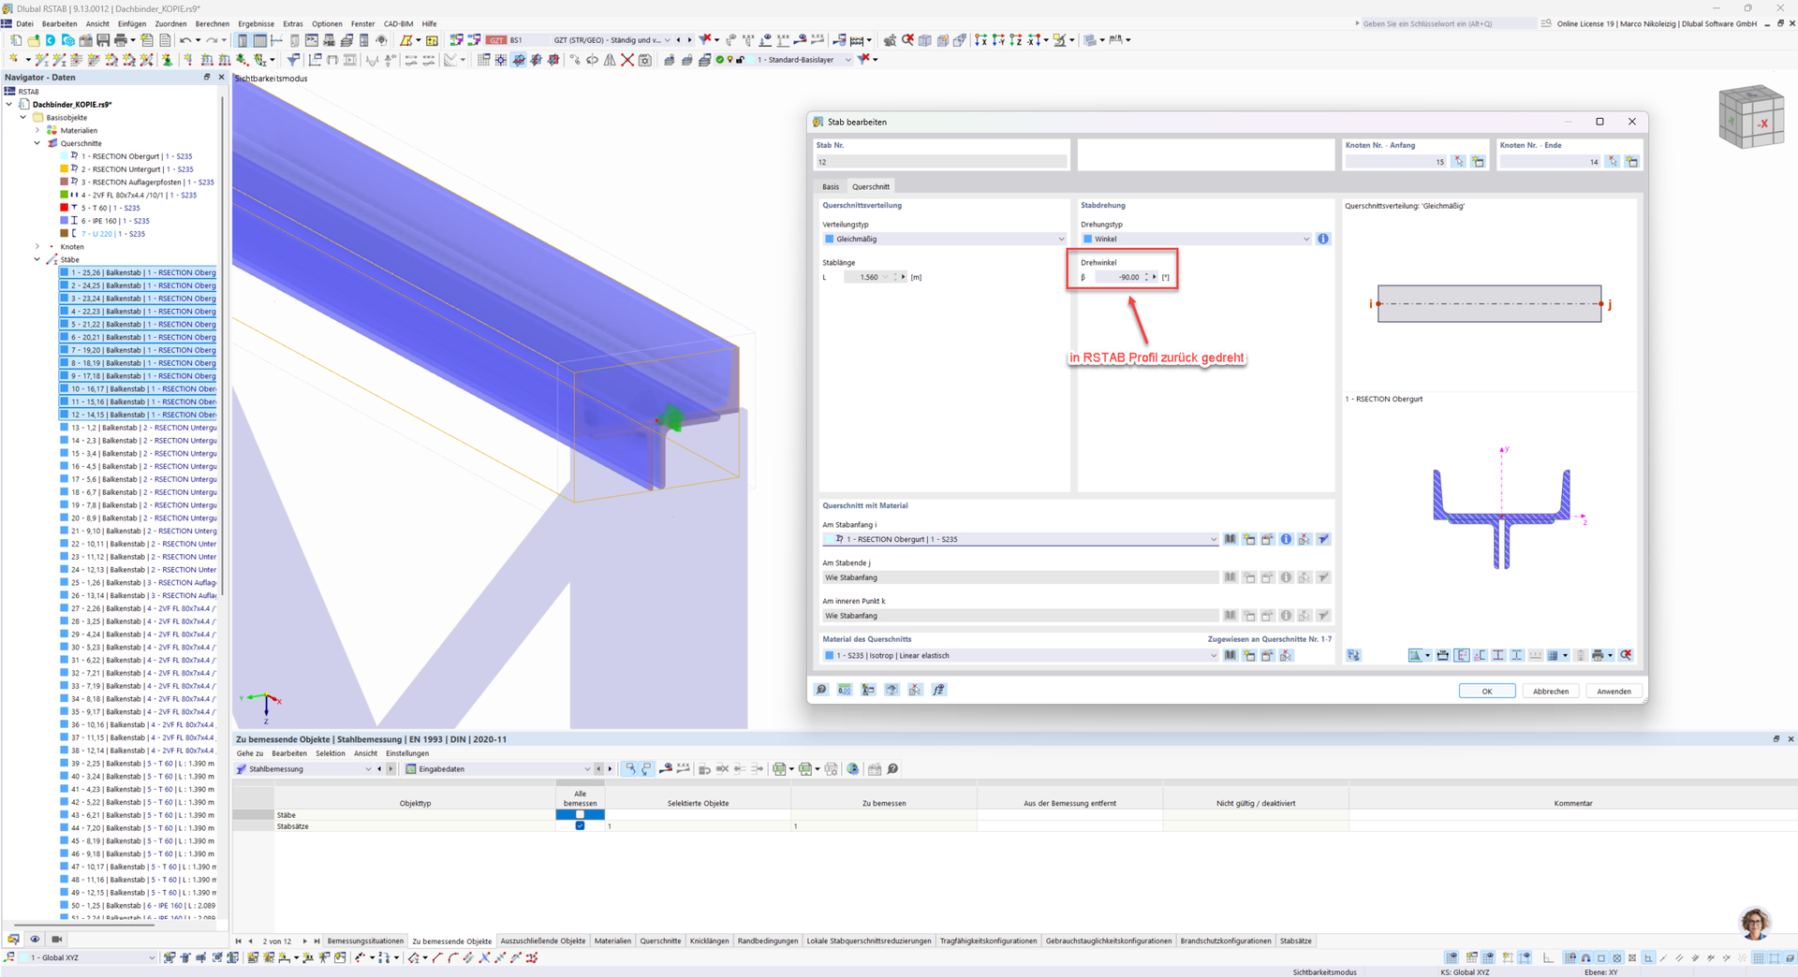Click the Abbrechen button
Image resolution: width=1798 pixels, height=977 pixels.
[1550, 691]
